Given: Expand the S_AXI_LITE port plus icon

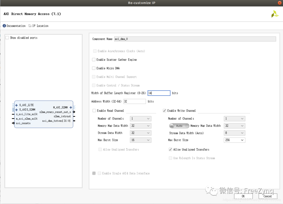Looking at the screenshot, I should [x=17, y=105].
